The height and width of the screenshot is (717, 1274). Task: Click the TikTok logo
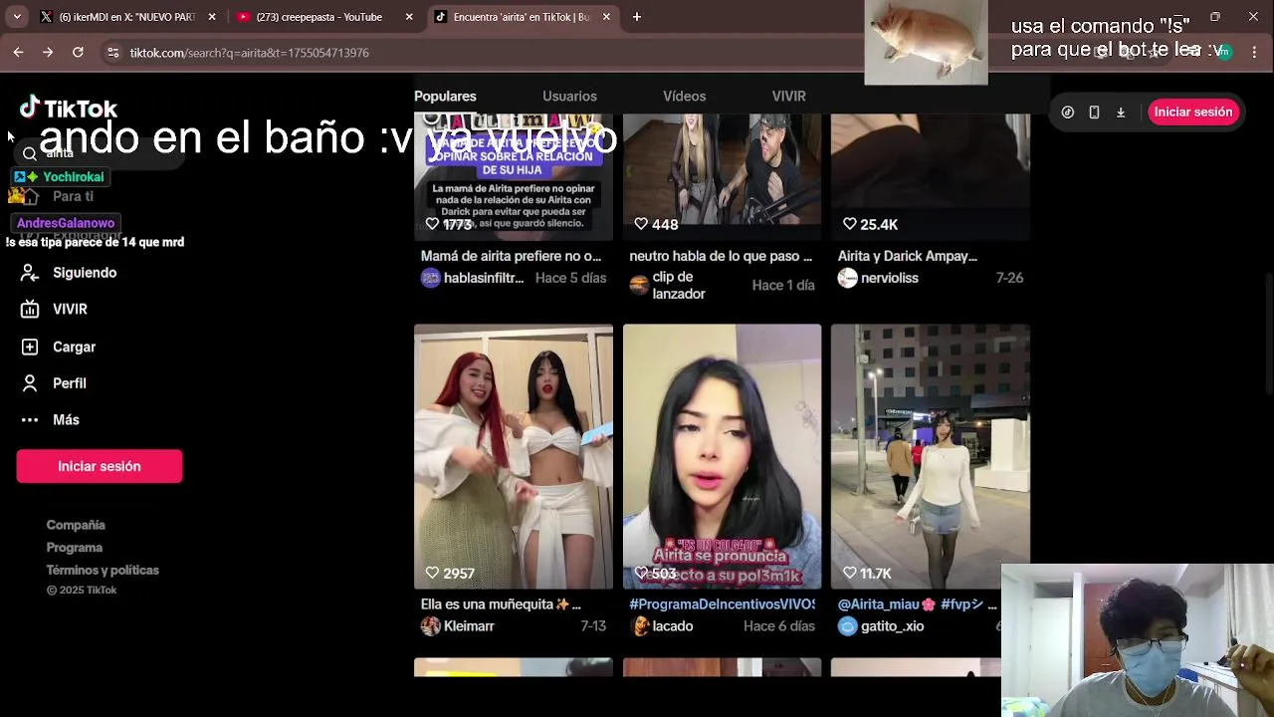(68, 108)
